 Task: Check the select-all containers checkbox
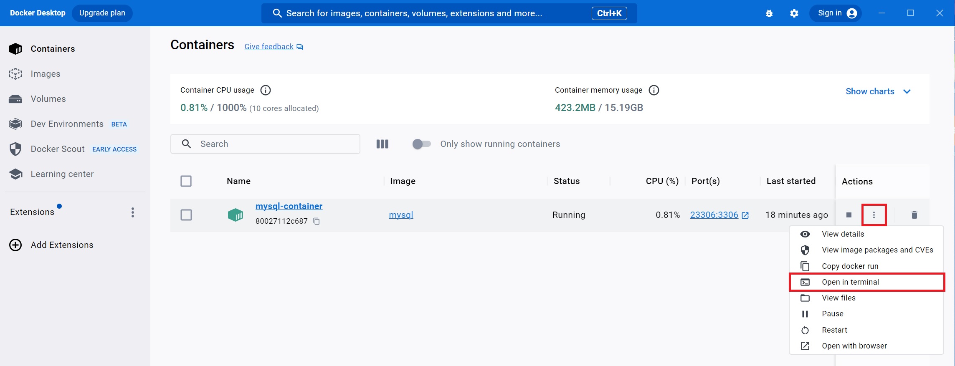click(186, 181)
